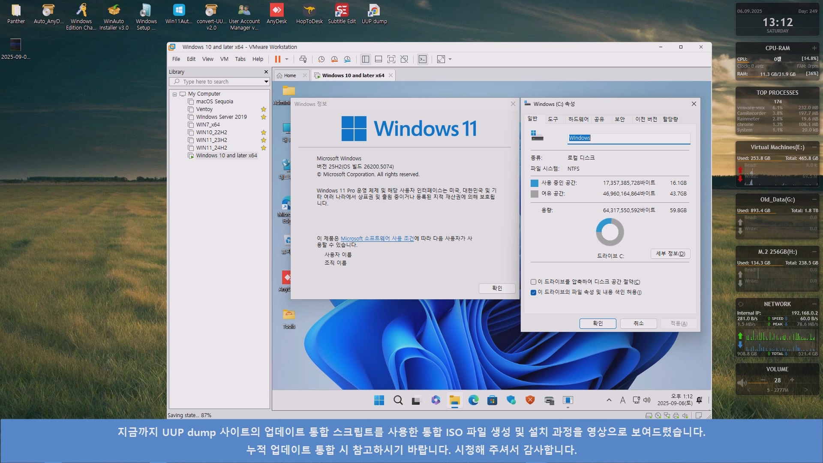This screenshot has height=463, width=823.
Task: Open the 할당량 tab
Action: coord(670,119)
